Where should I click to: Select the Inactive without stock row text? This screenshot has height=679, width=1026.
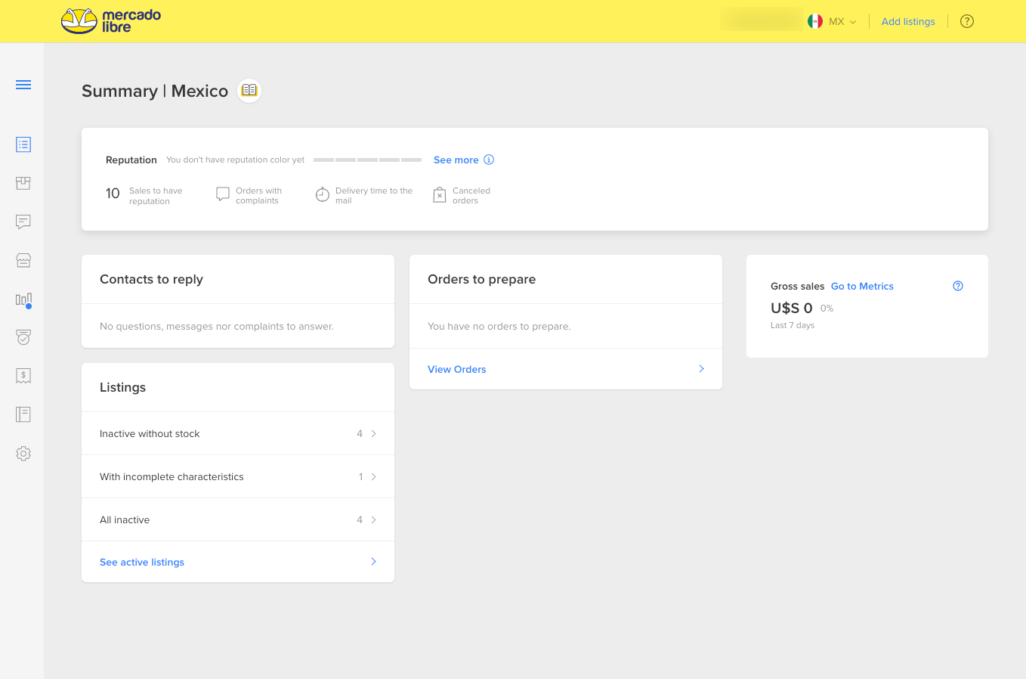click(x=150, y=433)
